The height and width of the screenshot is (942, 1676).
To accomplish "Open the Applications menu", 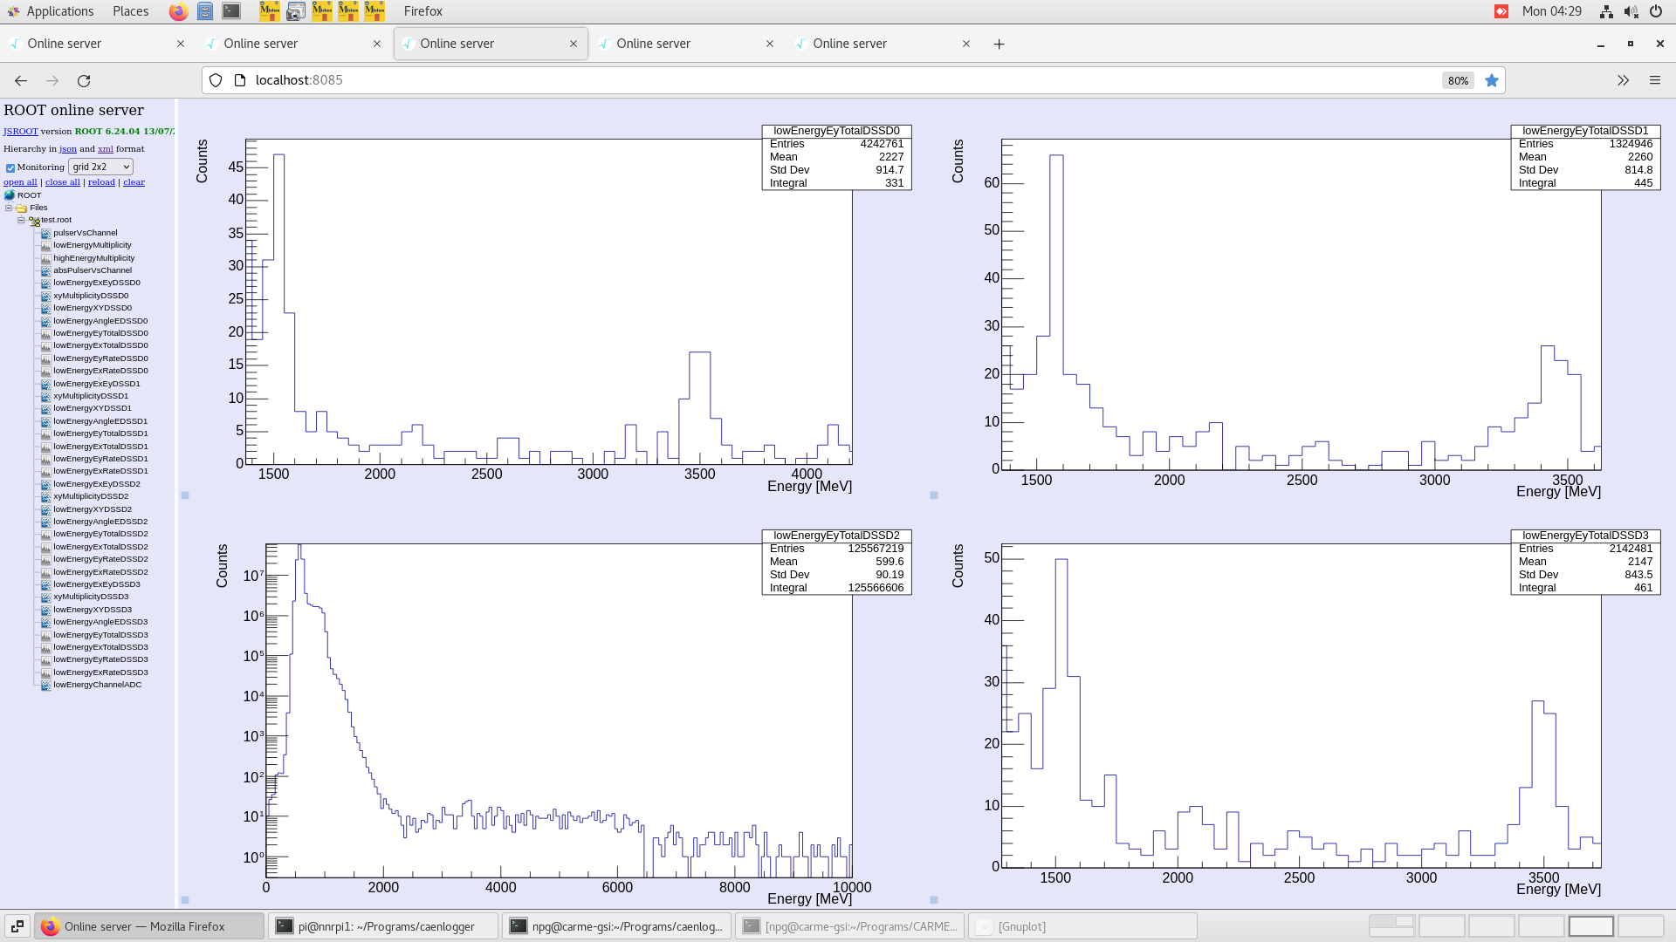I will tap(54, 11).
